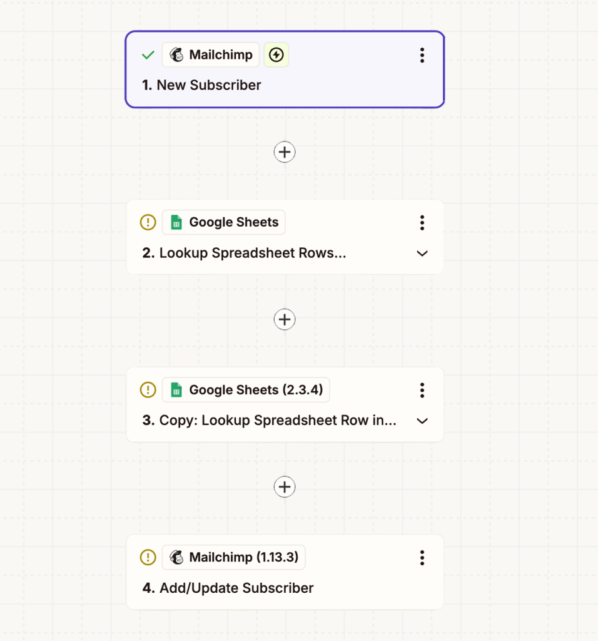Select the Mailchimp (1.13.3) app badge
The height and width of the screenshot is (641, 598).
(234, 557)
